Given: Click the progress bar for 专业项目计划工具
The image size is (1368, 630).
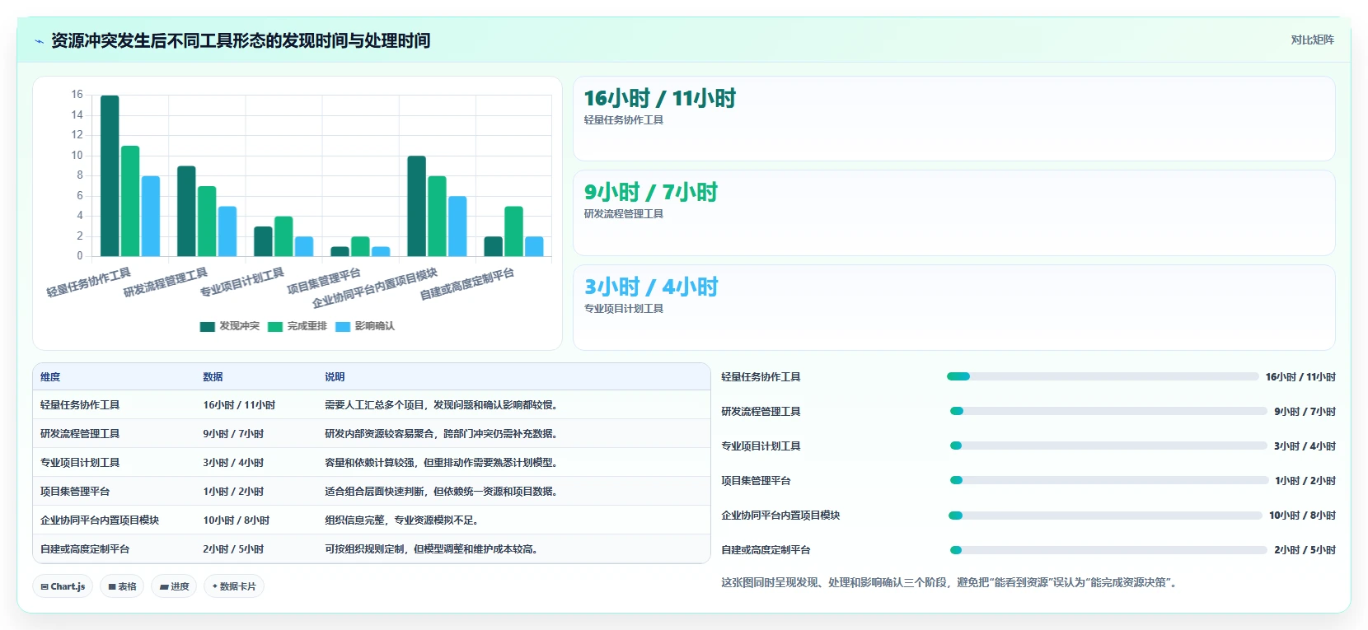Looking at the screenshot, I should pos(1108,446).
